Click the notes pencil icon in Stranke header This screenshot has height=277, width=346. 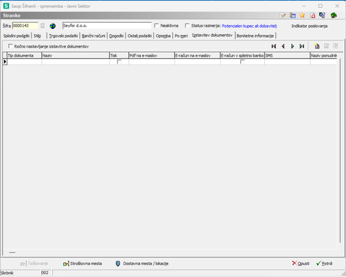[x=283, y=16]
